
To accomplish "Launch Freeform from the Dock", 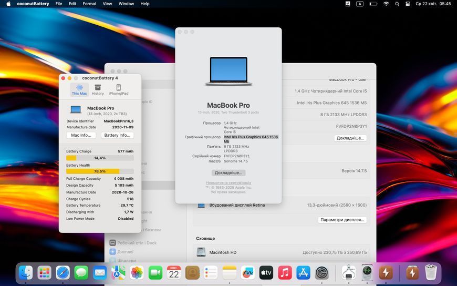I will pos(248,273).
